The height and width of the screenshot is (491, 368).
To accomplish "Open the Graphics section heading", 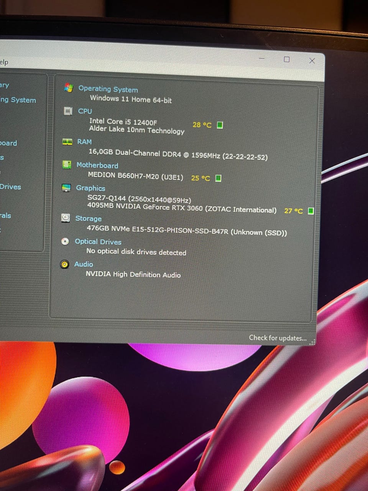I will pos(90,188).
